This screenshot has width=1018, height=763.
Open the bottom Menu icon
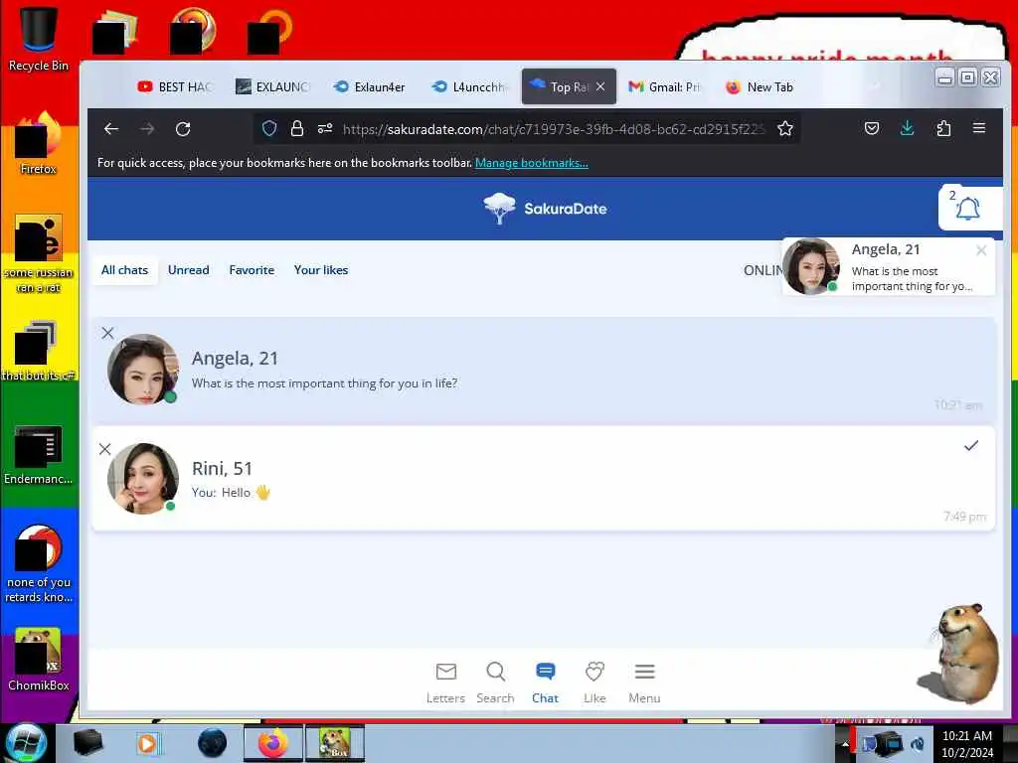(x=644, y=683)
